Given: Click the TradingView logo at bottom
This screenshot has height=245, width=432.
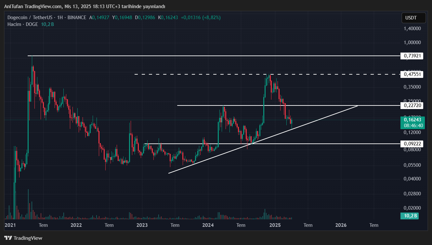Looking at the screenshot, I should point(23,238).
